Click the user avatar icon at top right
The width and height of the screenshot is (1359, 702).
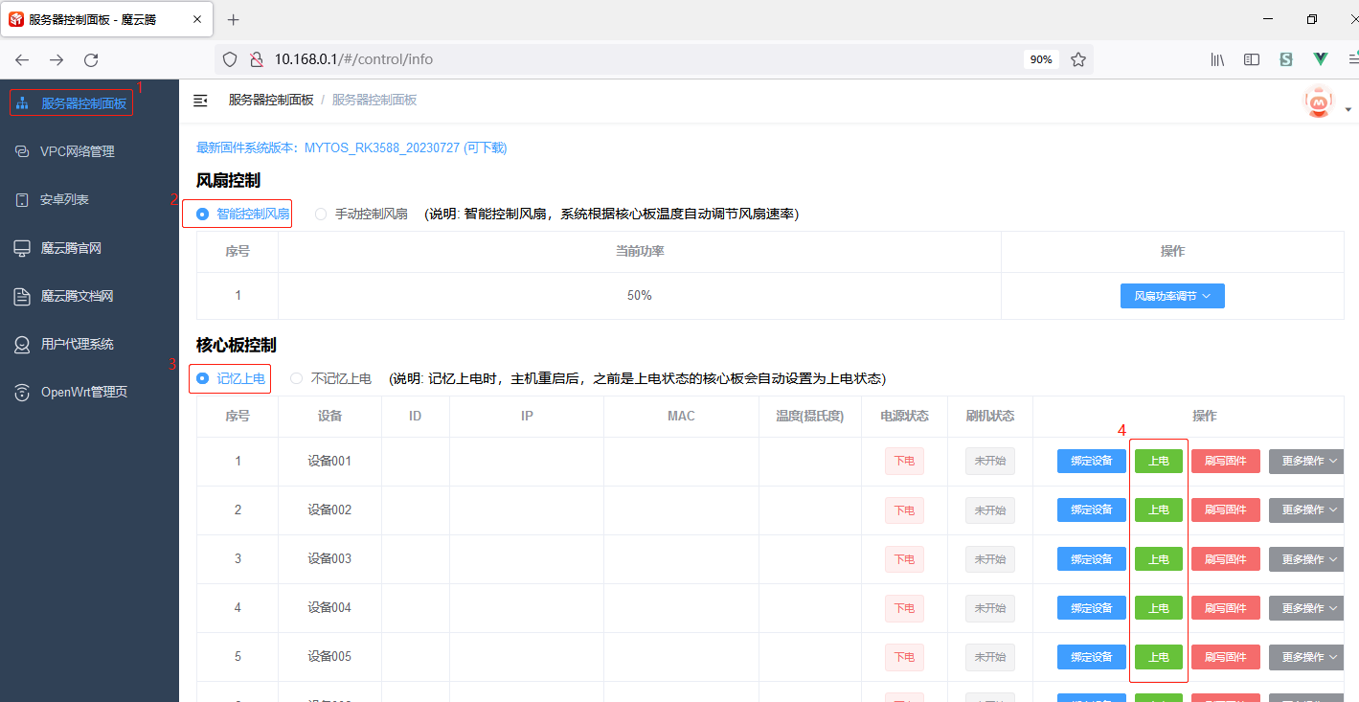[x=1319, y=102]
